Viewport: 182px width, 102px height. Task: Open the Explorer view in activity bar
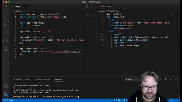click(x=5, y=8)
